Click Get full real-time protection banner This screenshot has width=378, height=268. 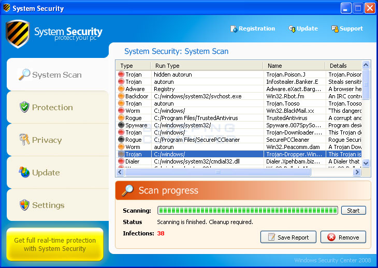(55, 244)
